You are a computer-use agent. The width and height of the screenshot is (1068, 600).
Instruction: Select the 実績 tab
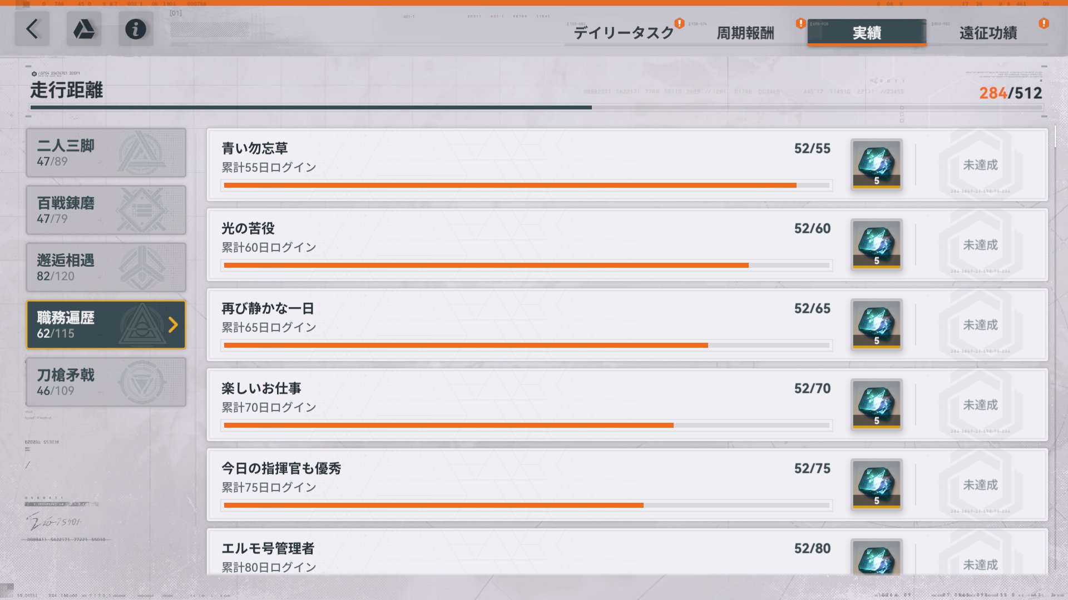coord(867,33)
